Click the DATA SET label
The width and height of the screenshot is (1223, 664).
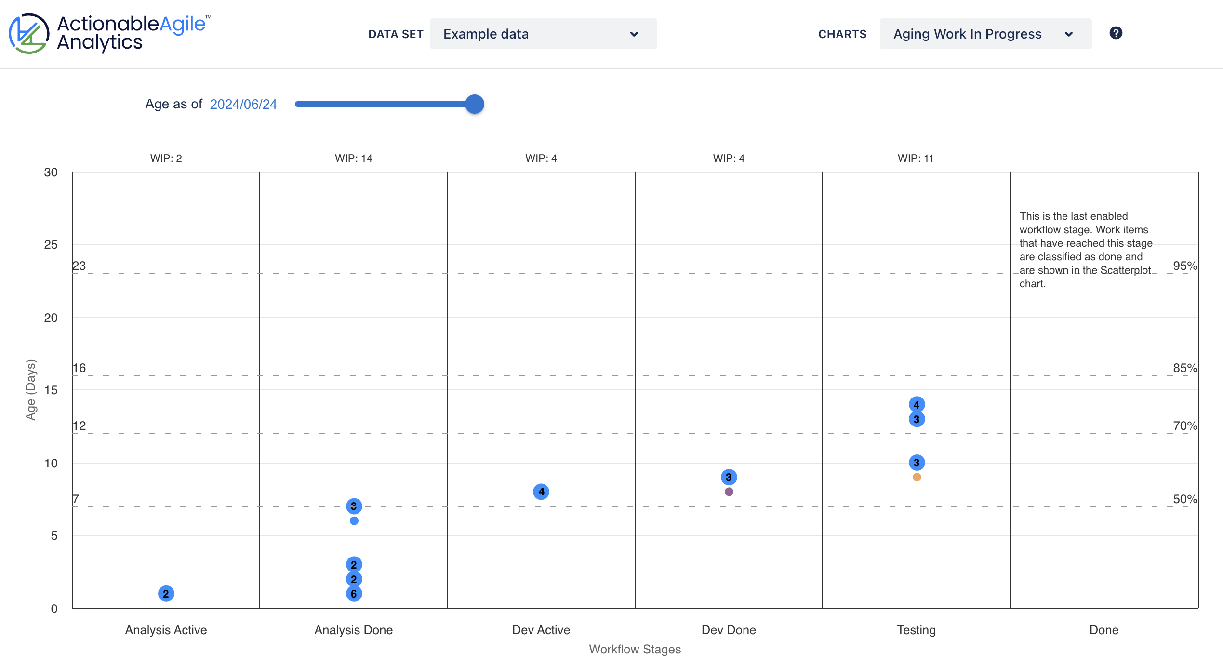[x=396, y=34]
